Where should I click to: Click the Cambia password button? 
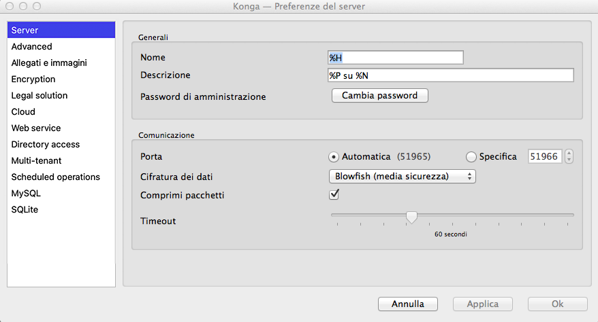coord(379,96)
